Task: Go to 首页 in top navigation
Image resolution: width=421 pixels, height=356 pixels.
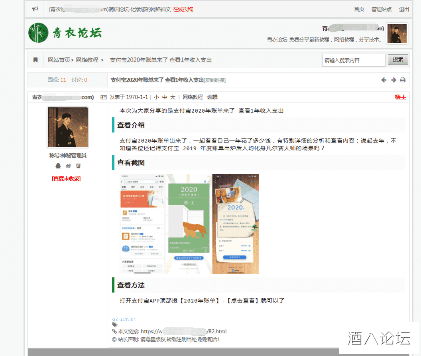Action: [x=359, y=9]
